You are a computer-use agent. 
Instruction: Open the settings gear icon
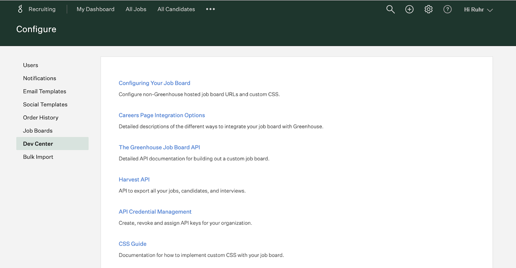click(428, 9)
